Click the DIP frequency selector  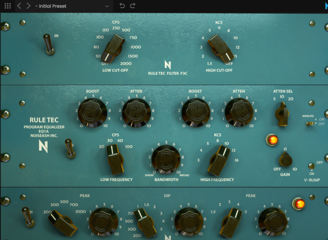145,224
